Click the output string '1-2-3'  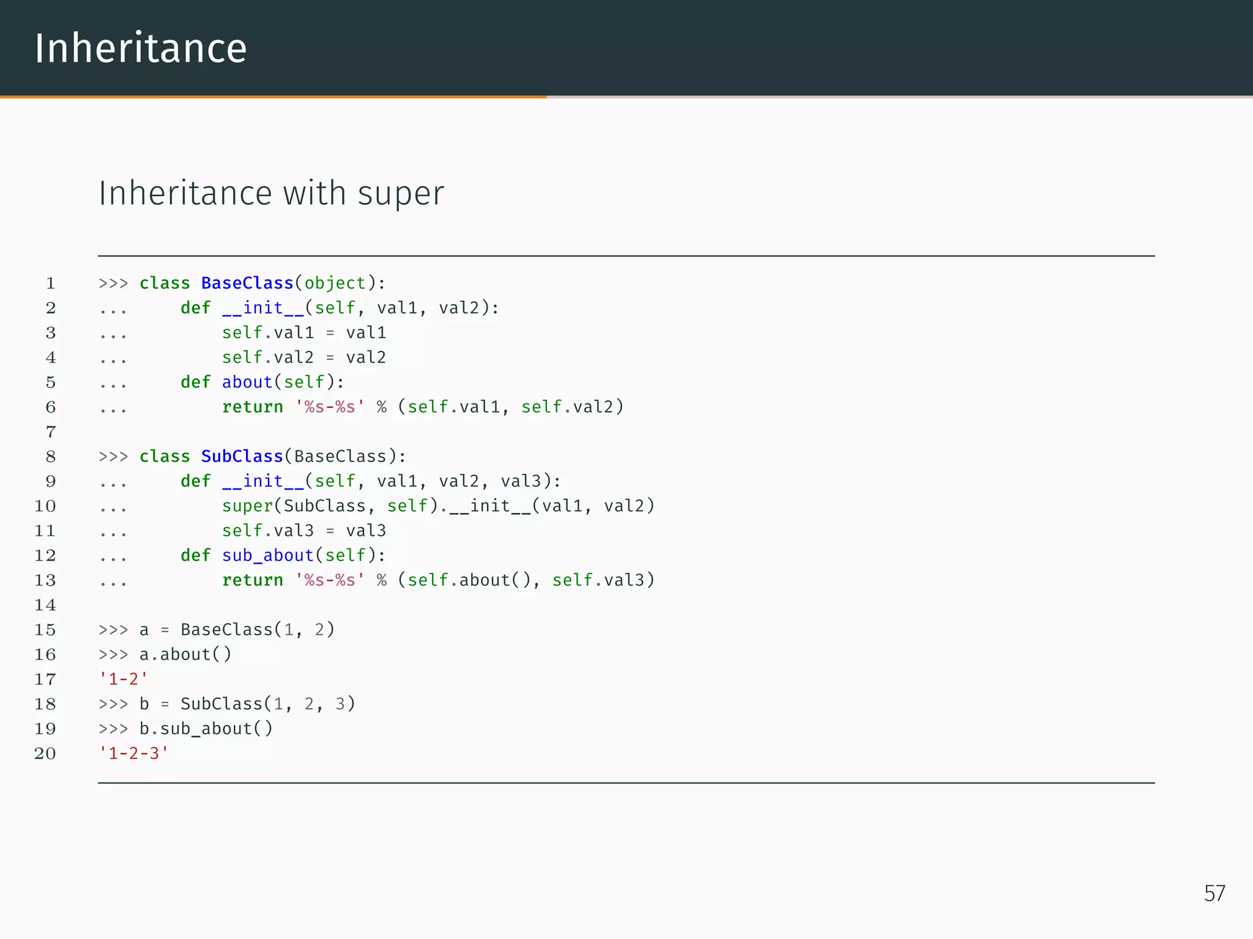point(134,754)
